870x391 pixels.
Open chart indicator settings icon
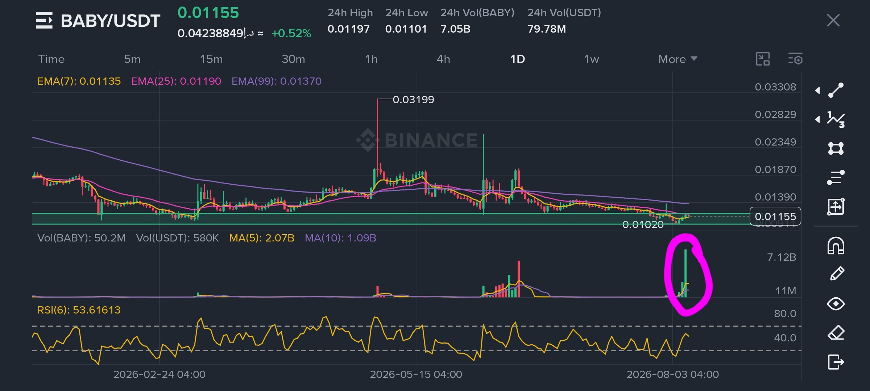click(x=795, y=59)
